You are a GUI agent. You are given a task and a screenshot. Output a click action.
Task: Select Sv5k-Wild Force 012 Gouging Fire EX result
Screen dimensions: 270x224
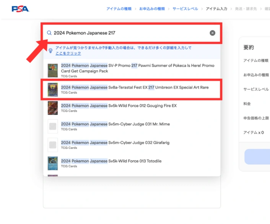pyautogui.click(x=132, y=108)
